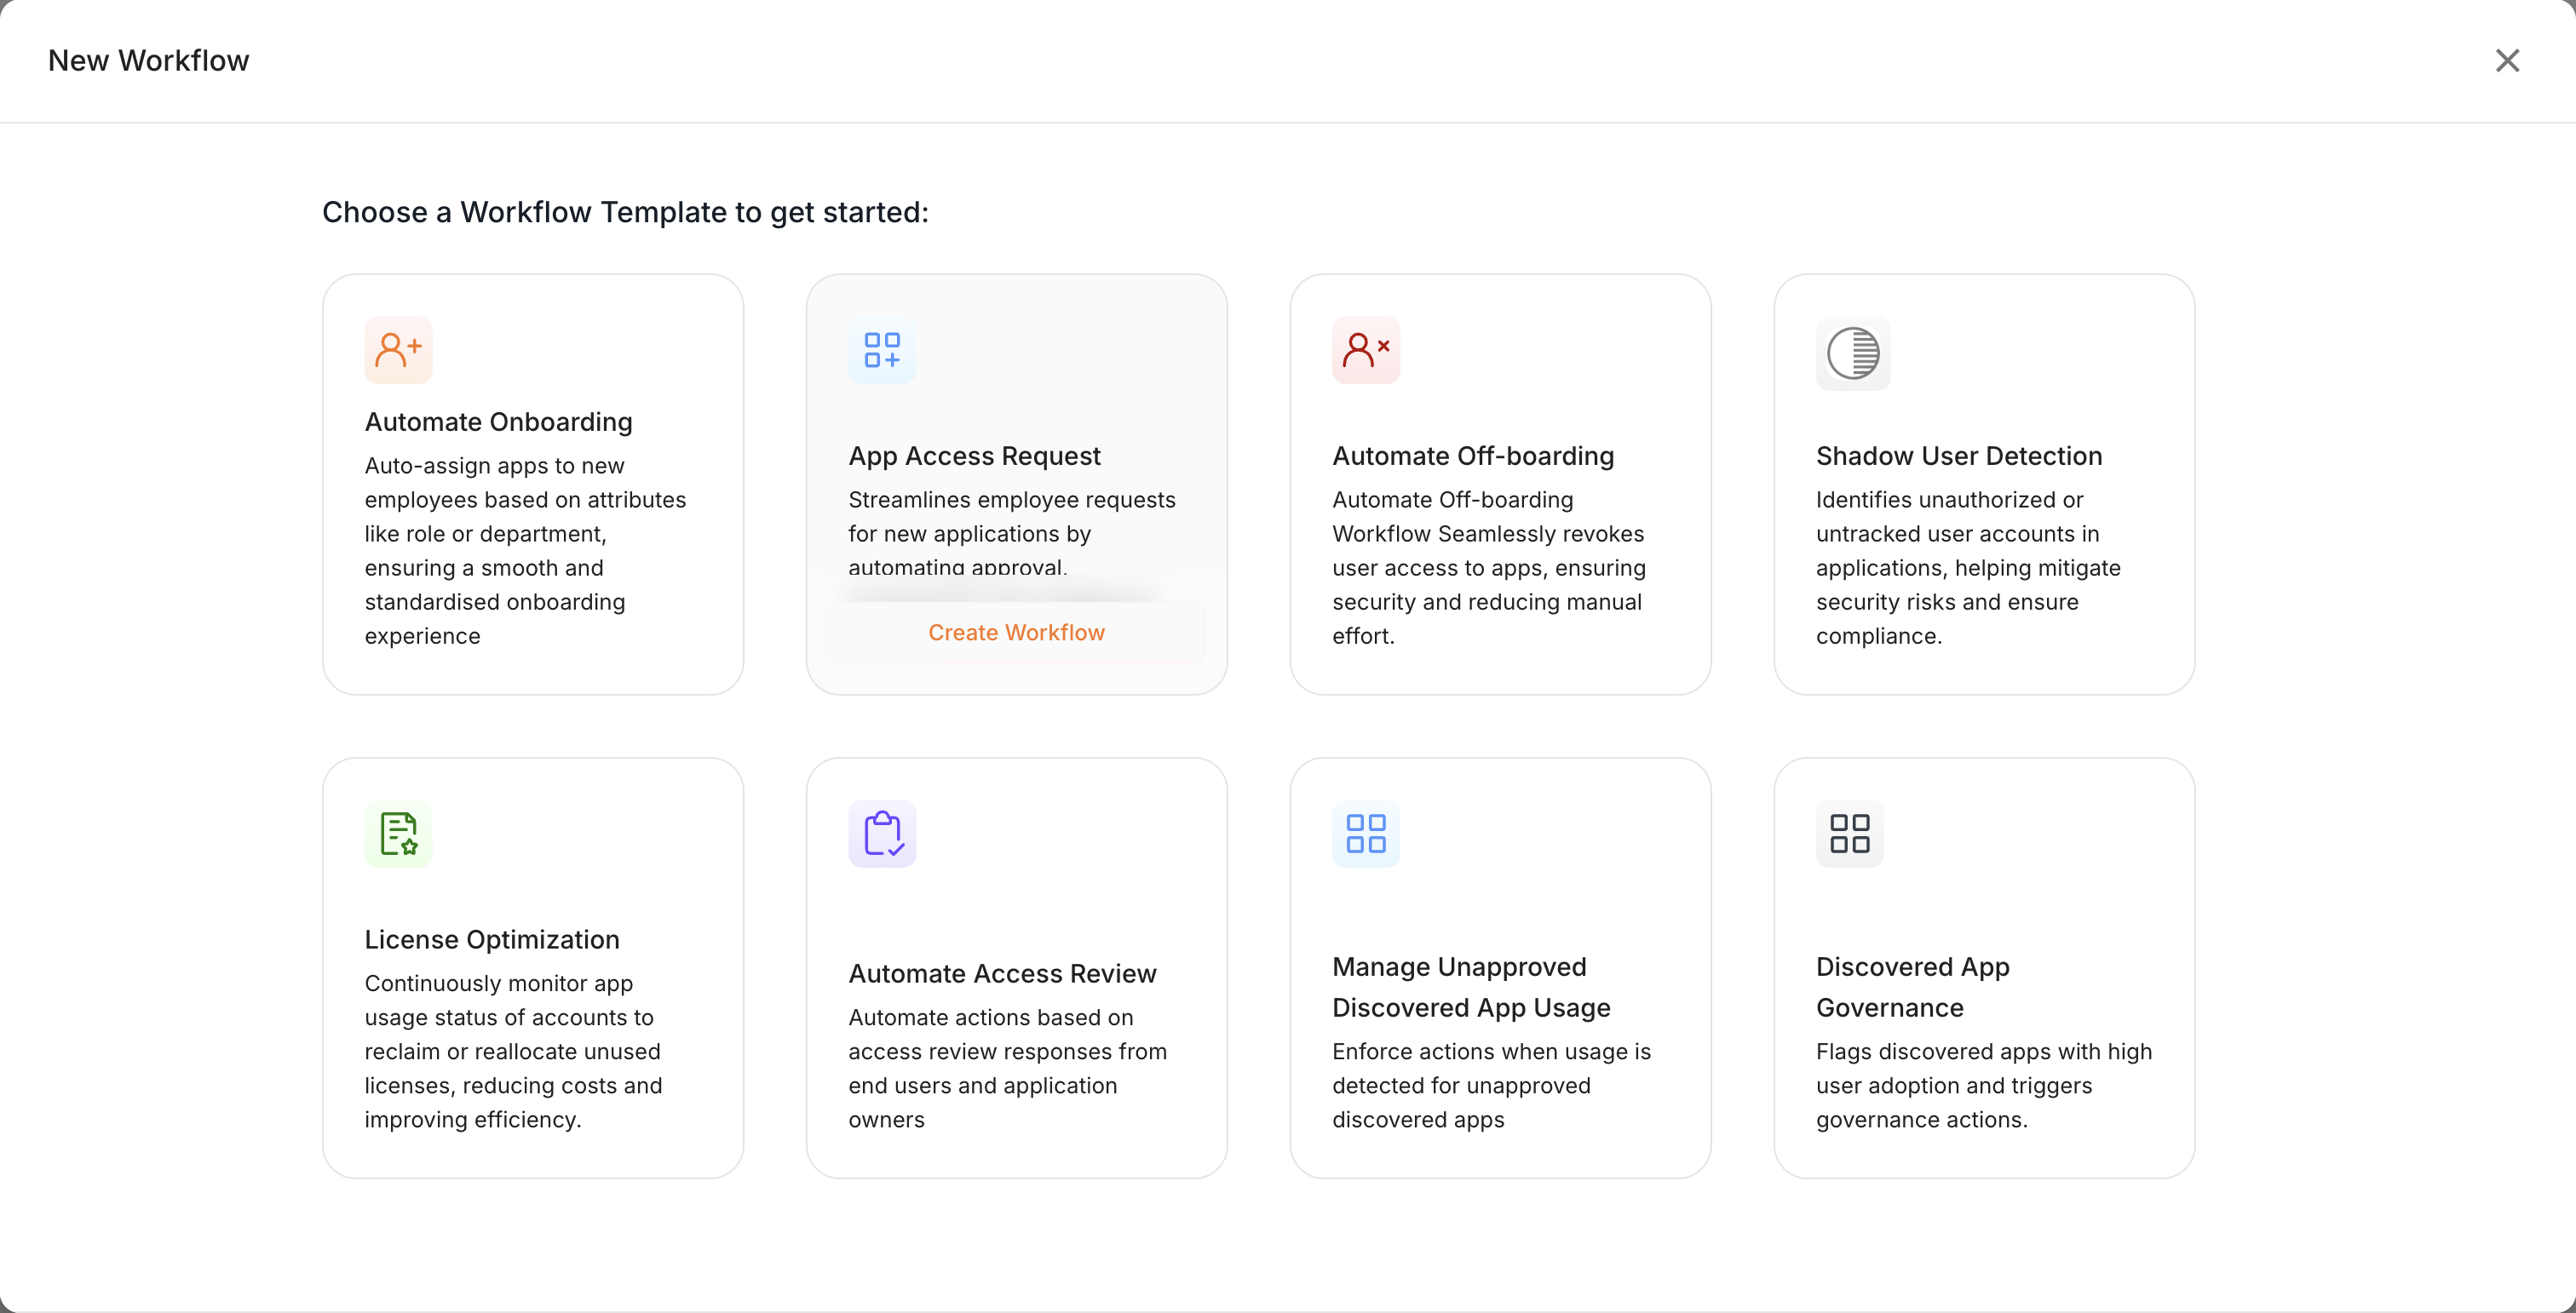Viewport: 2576px width, 1313px height.
Task: Click the App Access Request grid-plus icon
Action: (x=882, y=350)
